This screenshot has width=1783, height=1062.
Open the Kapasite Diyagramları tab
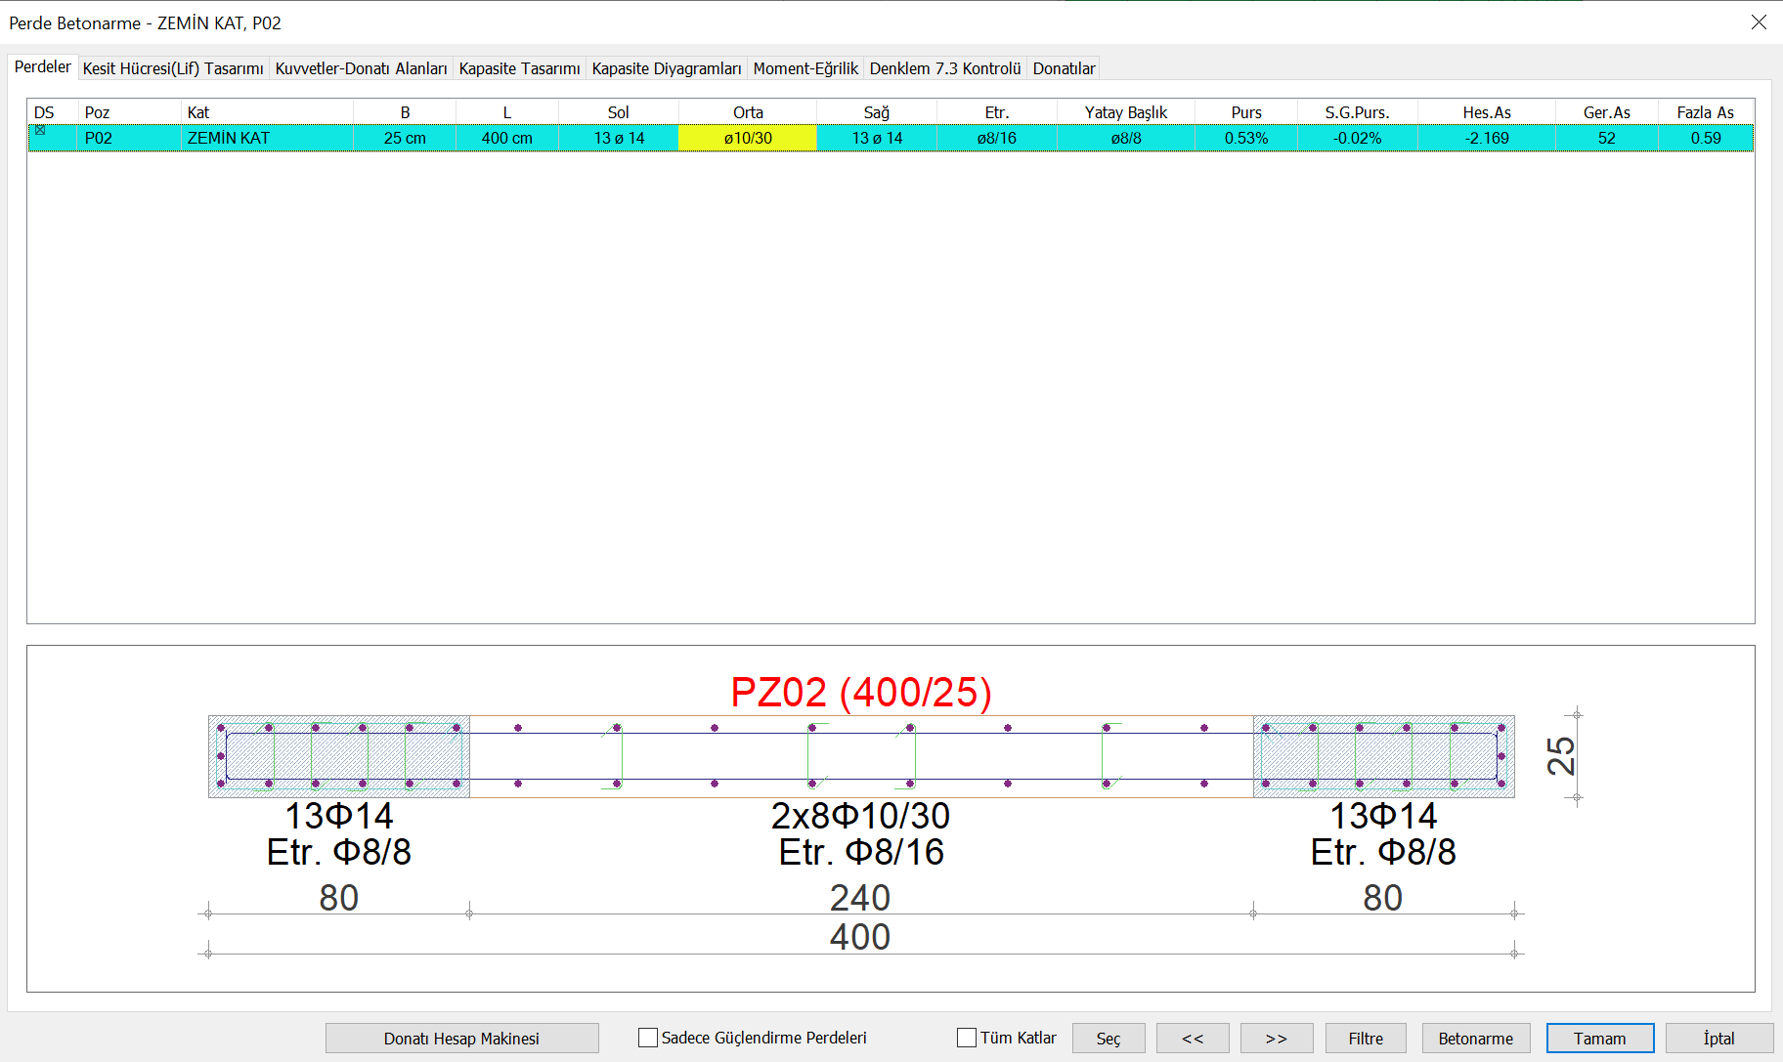[666, 68]
